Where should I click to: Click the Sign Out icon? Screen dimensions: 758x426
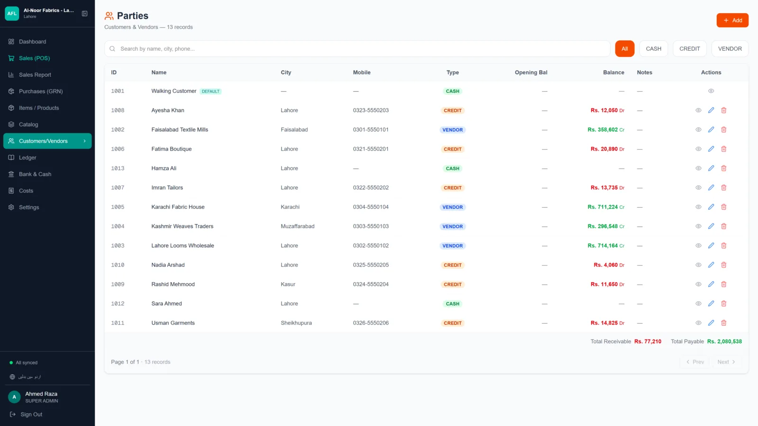tap(13, 414)
